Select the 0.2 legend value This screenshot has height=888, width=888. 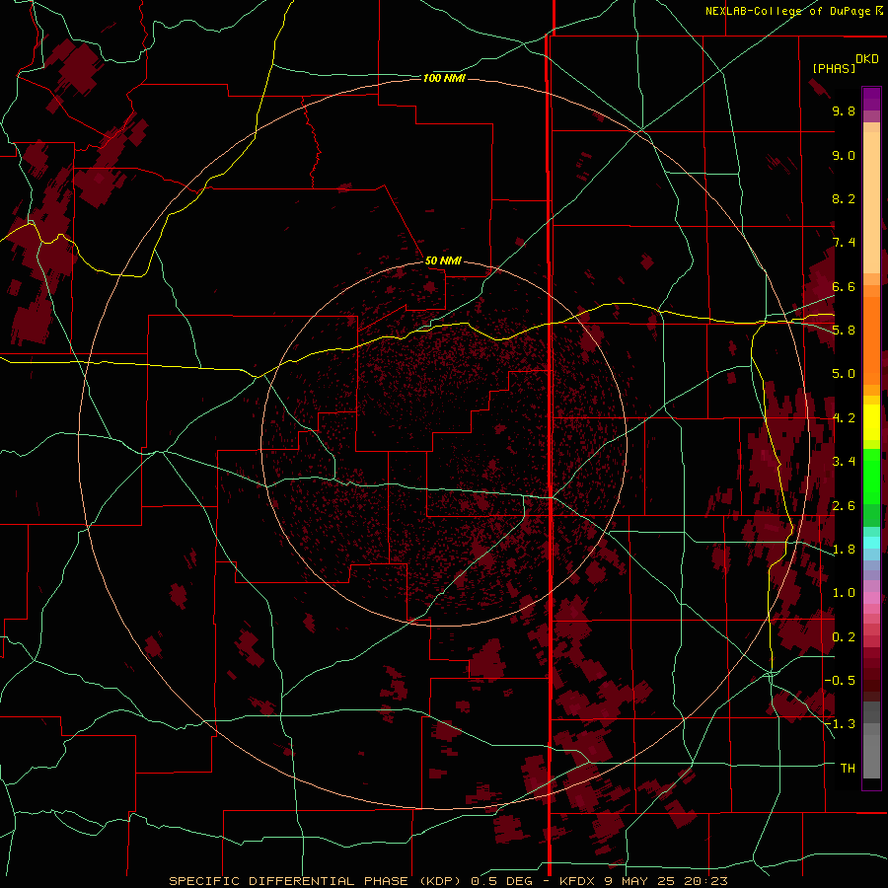pyautogui.click(x=844, y=637)
